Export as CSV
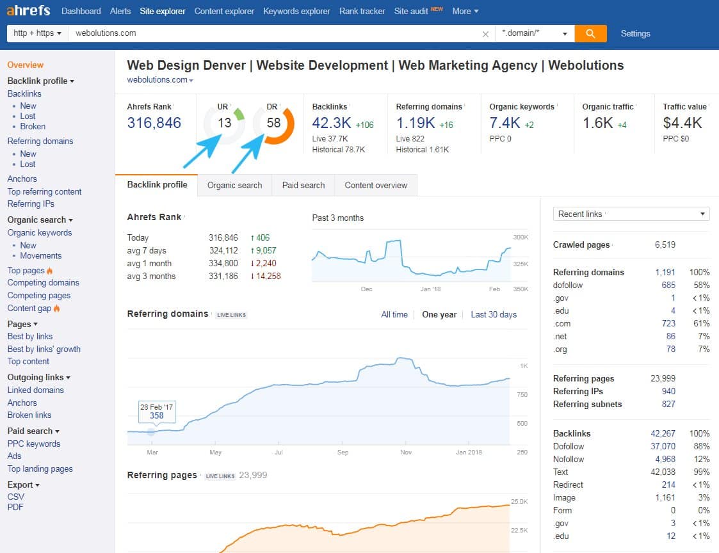Screen dimensions: 719x553 tap(15, 497)
